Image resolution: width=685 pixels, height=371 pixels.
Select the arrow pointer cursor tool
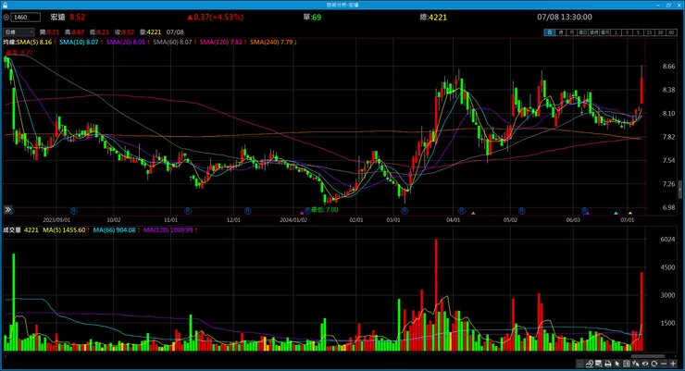click(616, 364)
